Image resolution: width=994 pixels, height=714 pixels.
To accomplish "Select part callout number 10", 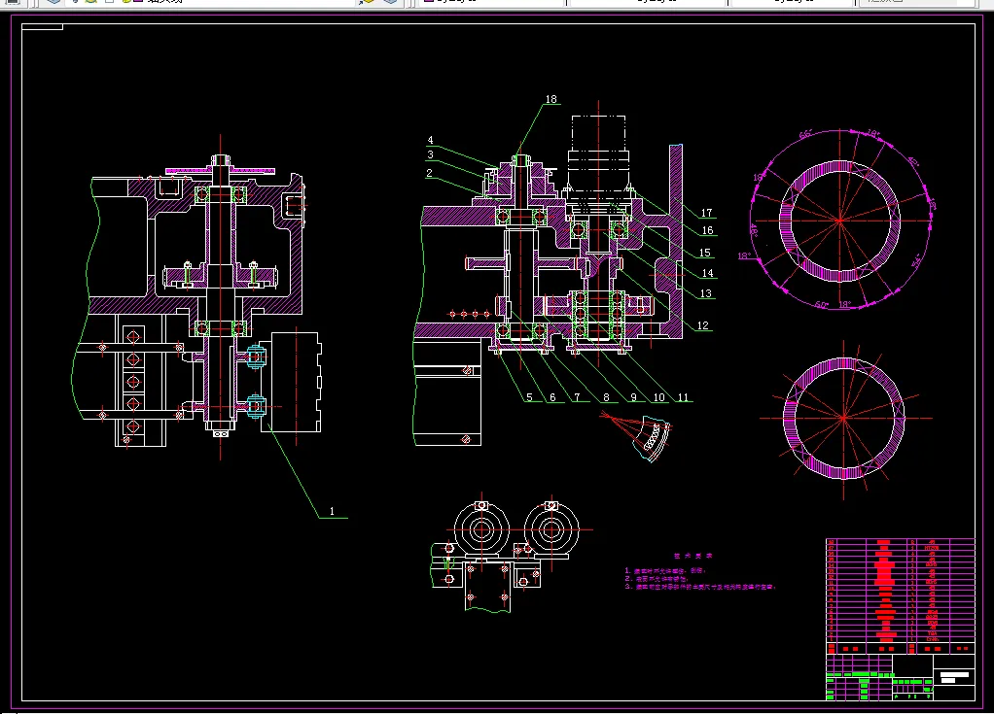I will point(658,397).
